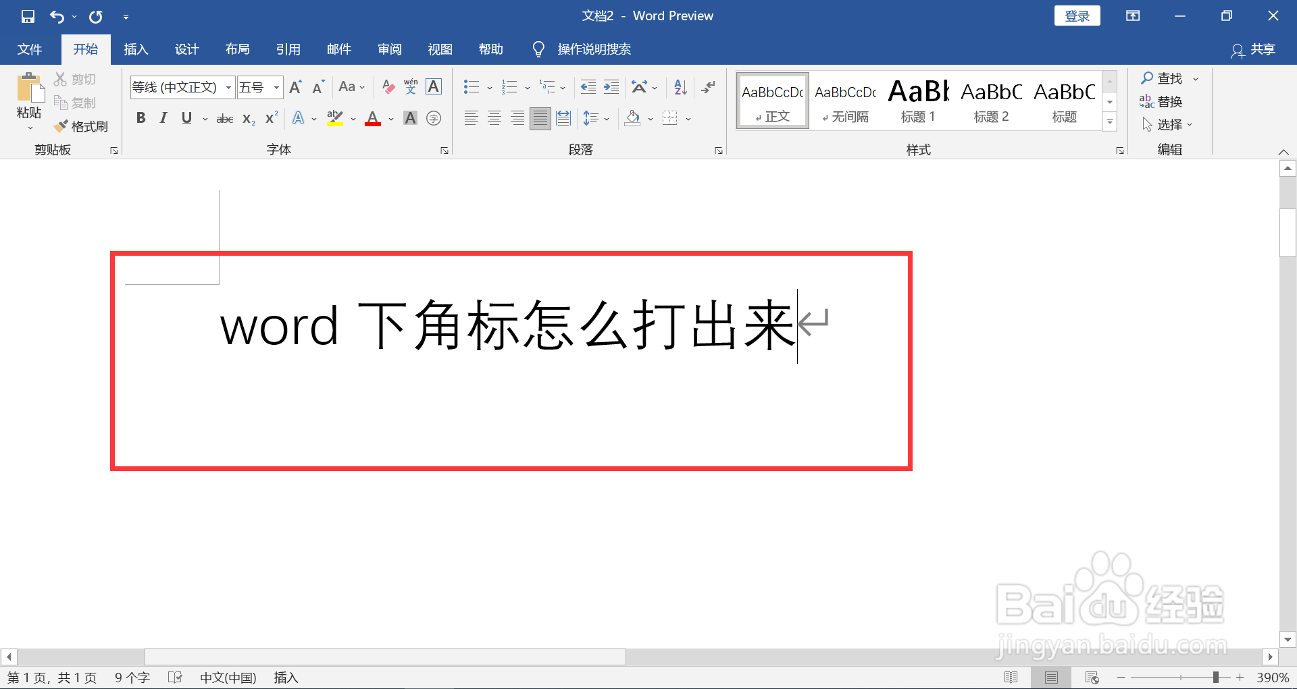Open the 文件 menu
Image resolution: width=1297 pixels, height=689 pixels.
coord(30,49)
